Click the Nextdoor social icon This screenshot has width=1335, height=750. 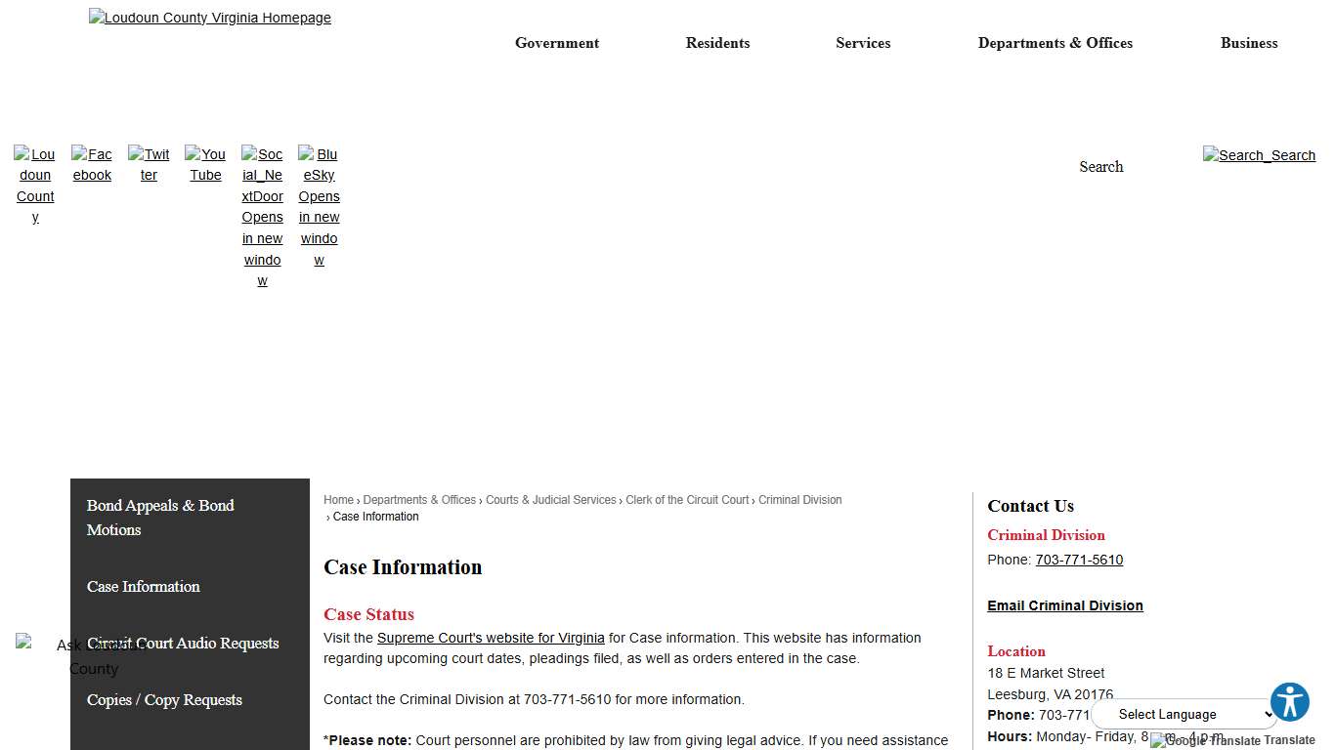click(262, 215)
